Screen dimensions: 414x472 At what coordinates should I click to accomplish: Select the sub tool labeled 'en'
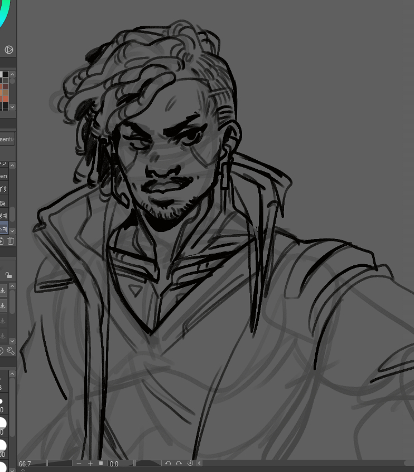coord(4,177)
